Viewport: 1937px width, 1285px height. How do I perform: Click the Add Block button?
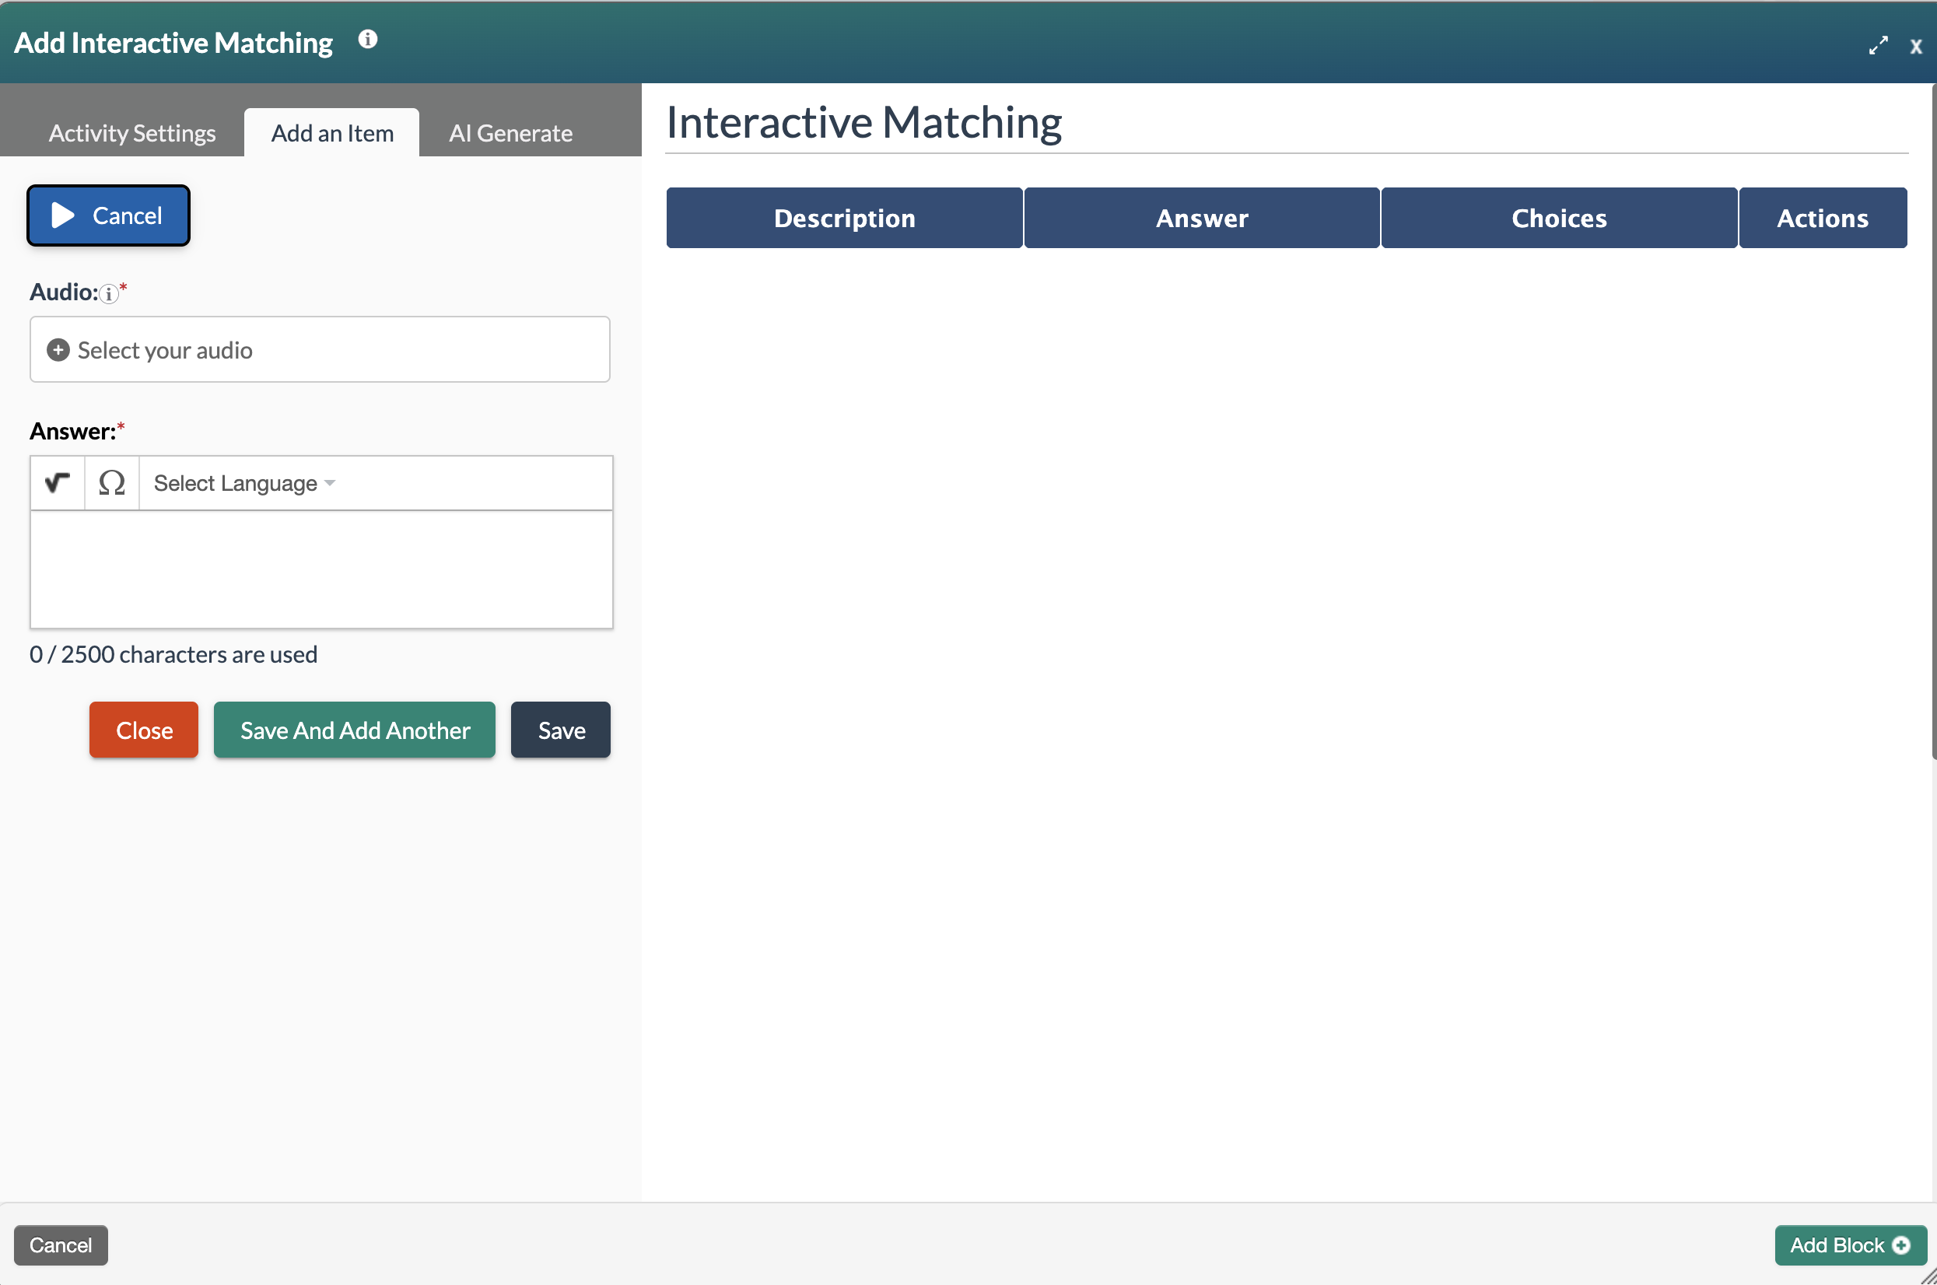pyautogui.click(x=1849, y=1245)
